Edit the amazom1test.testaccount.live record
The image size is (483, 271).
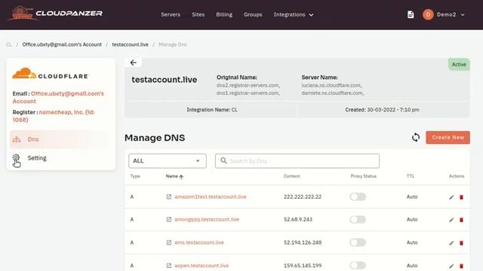451,197
